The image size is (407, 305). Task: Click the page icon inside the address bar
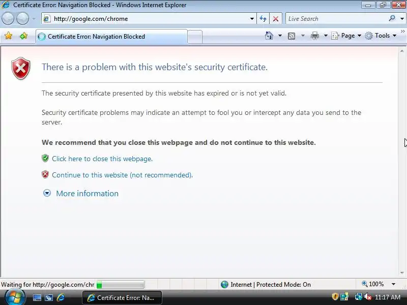click(x=47, y=19)
